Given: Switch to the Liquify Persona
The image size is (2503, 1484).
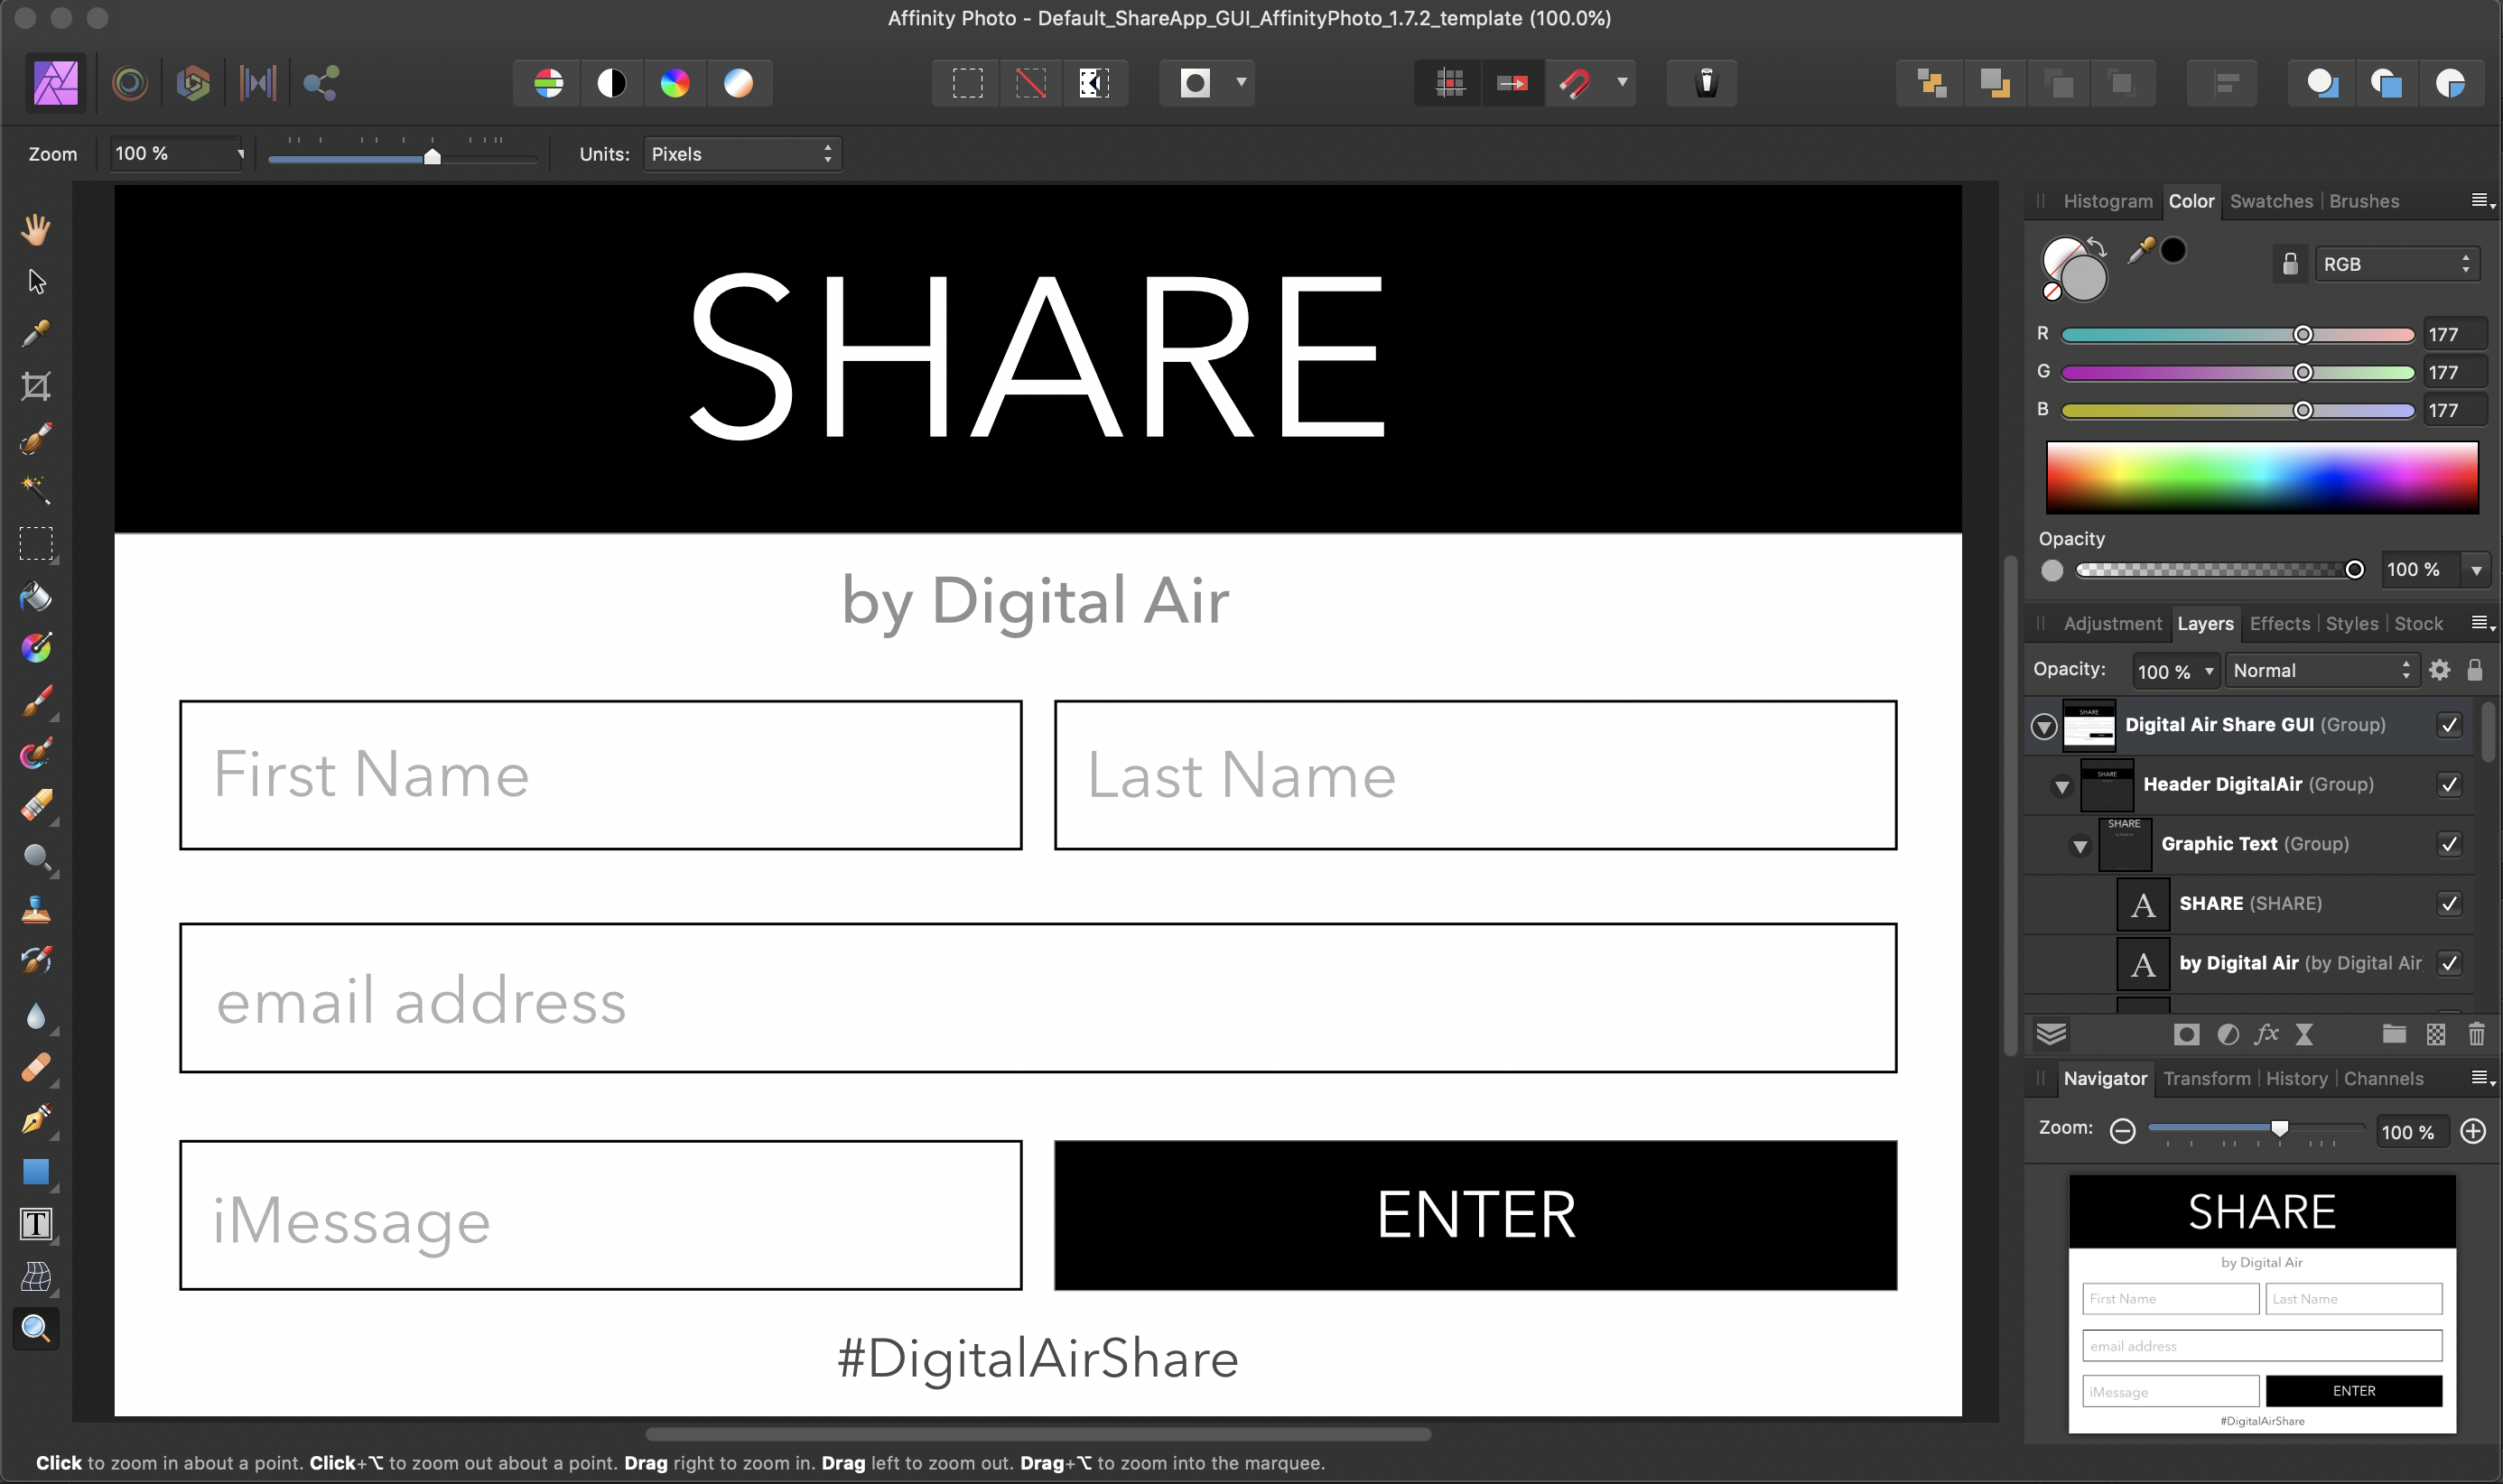Looking at the screenshot, I should [129, 83].
